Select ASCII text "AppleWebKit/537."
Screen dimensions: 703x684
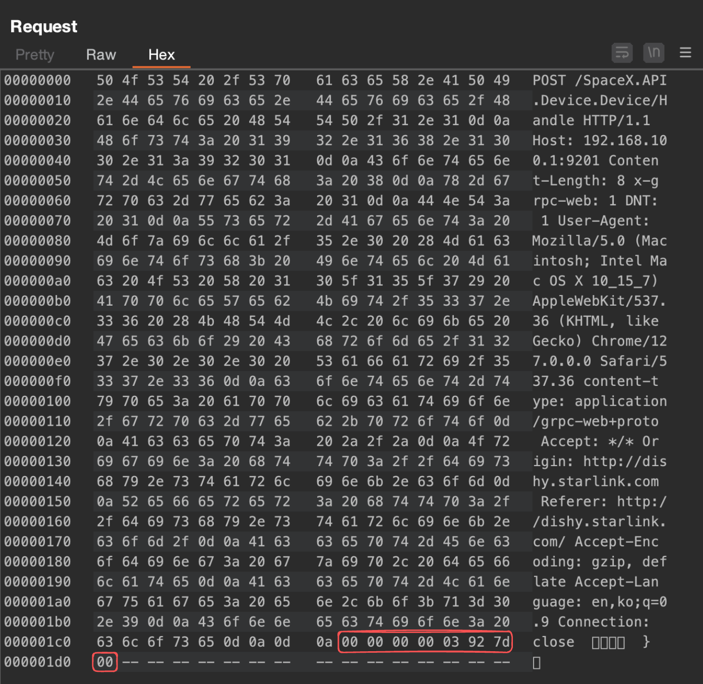coord(600,301)
